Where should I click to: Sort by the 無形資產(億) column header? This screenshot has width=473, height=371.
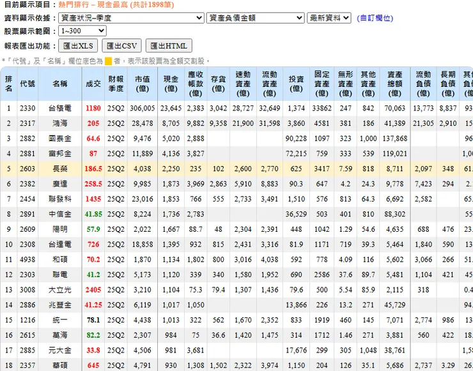tap(345, 84)
